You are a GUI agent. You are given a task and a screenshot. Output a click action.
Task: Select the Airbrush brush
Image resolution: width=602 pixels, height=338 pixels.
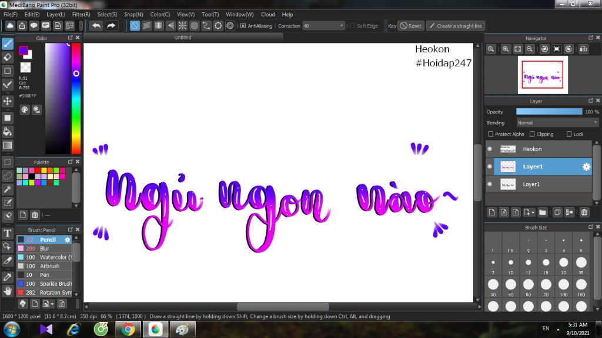(44, 266)
